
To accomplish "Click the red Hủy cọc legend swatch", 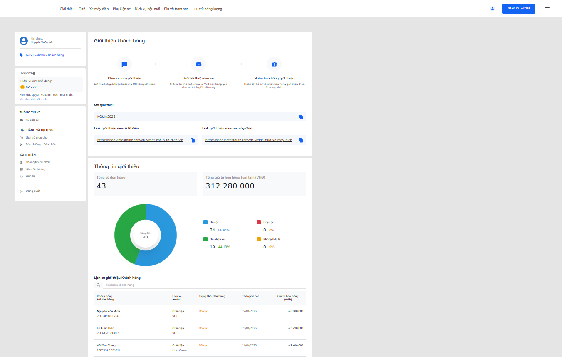I will coord(259,222).
